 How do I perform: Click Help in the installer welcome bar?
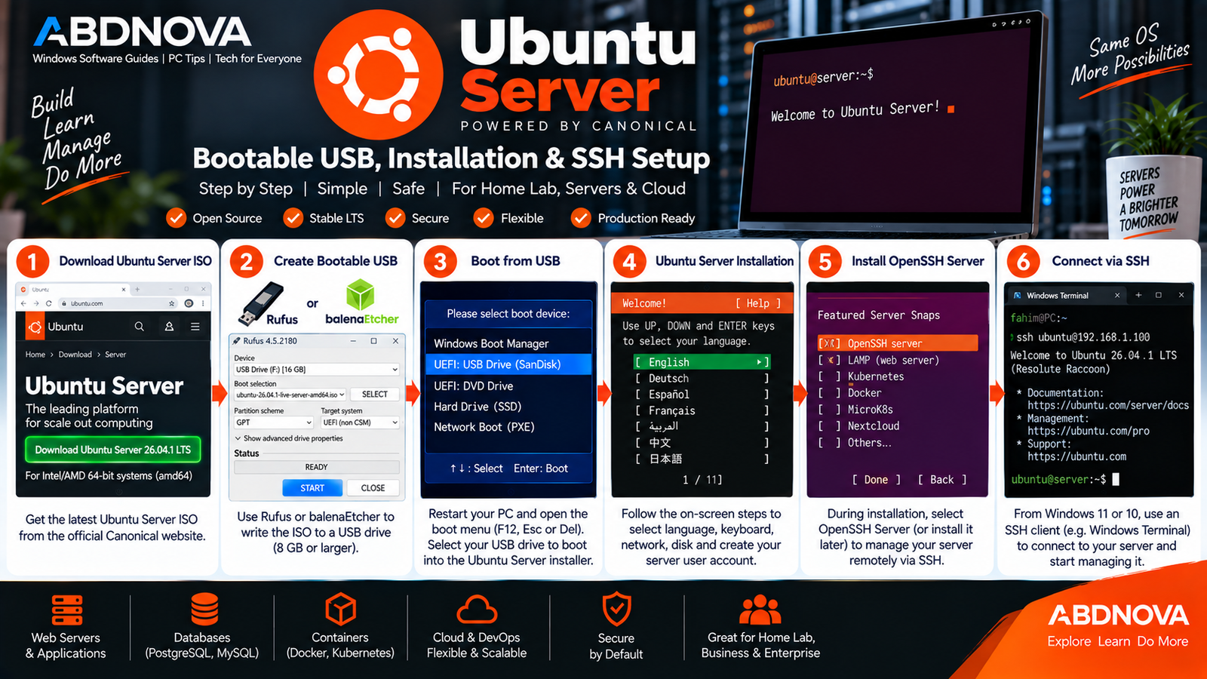point(758,303)
